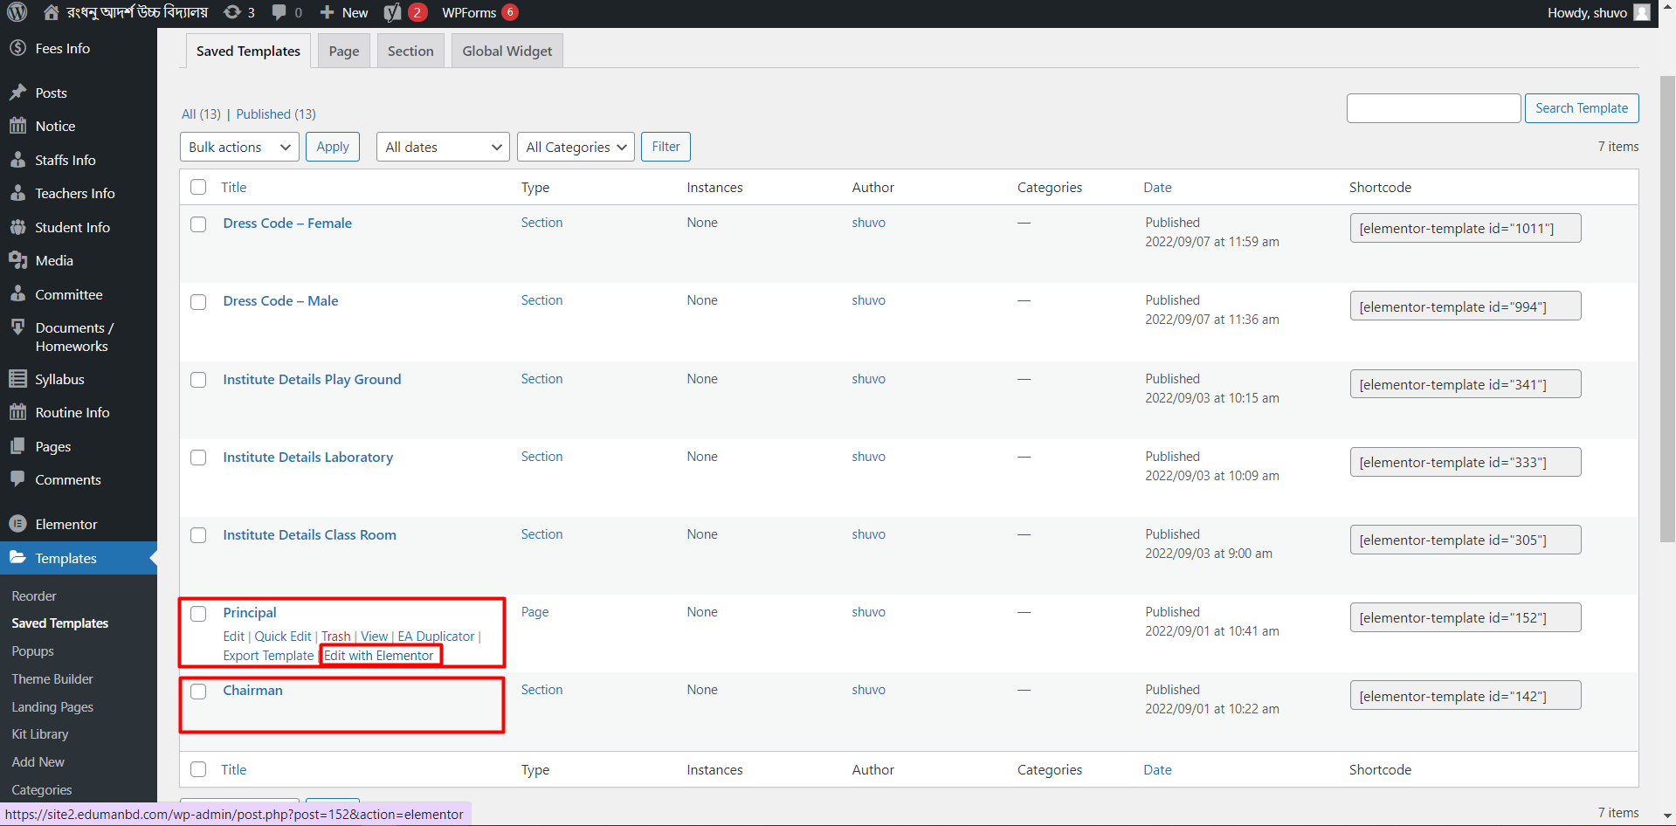The height and width of the screenshot is (826, 1676).
Task: Click Trash link under Principal
Action: tap(336, 637)
